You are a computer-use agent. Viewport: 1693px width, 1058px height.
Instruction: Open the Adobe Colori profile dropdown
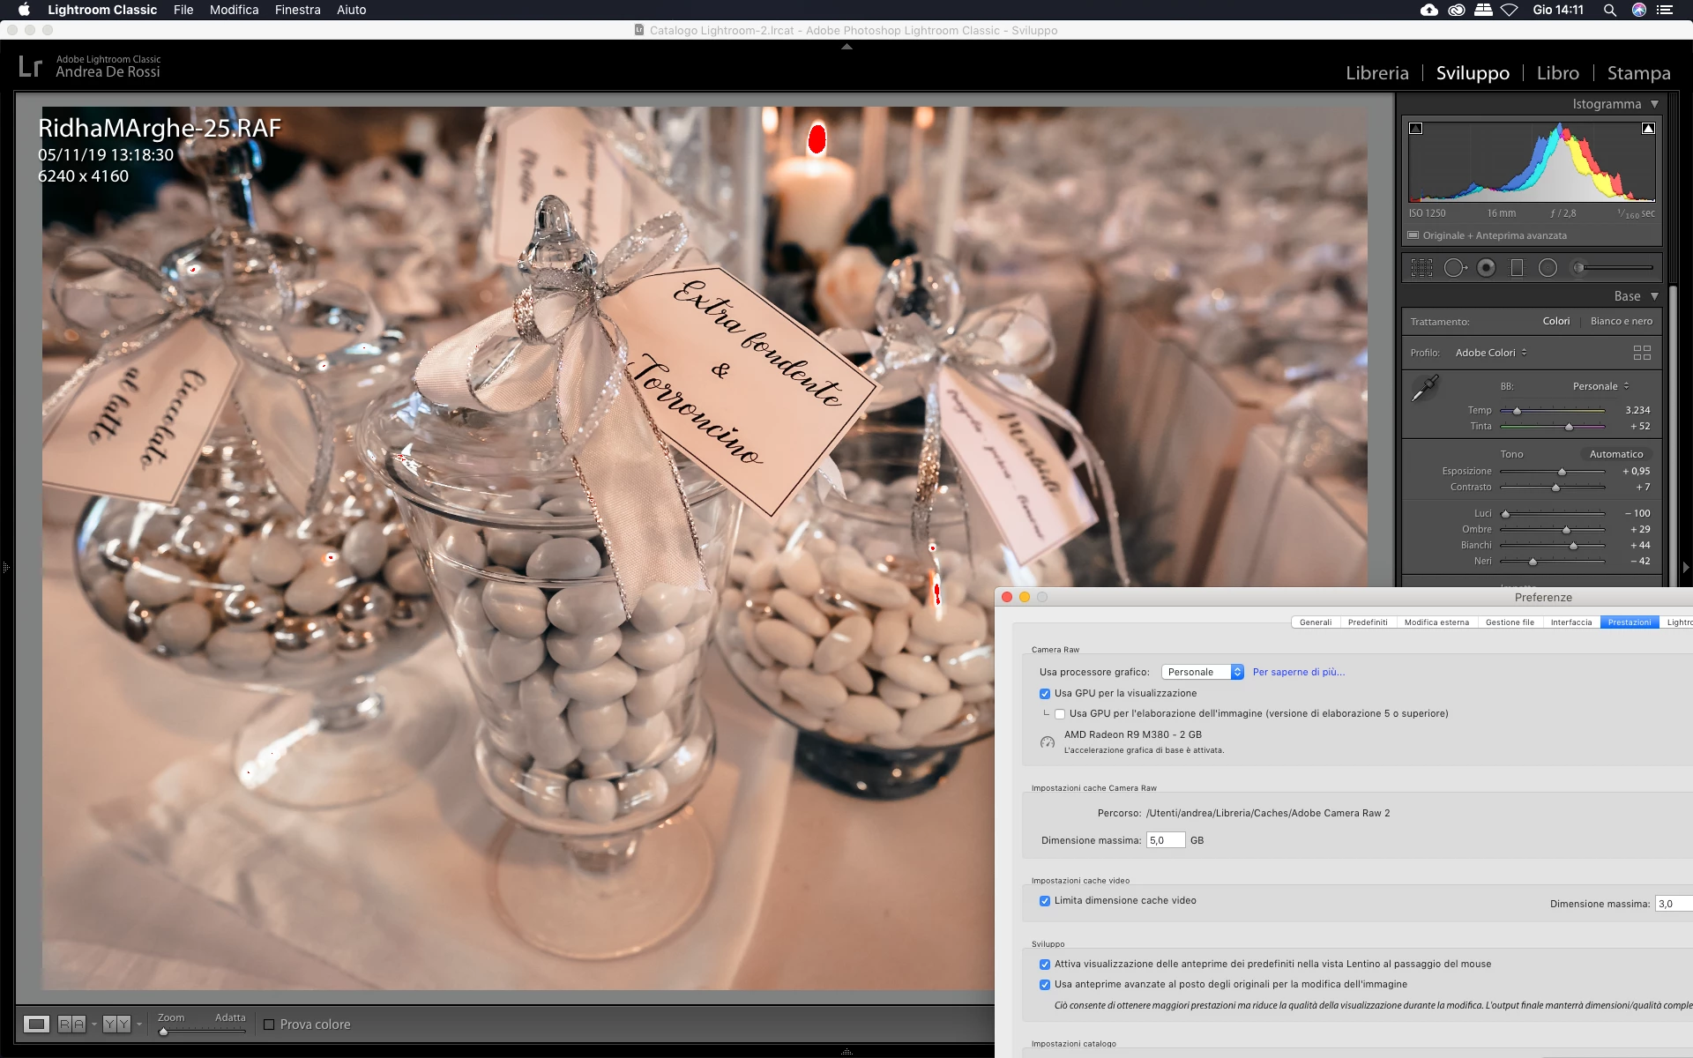click(1490, 353)
